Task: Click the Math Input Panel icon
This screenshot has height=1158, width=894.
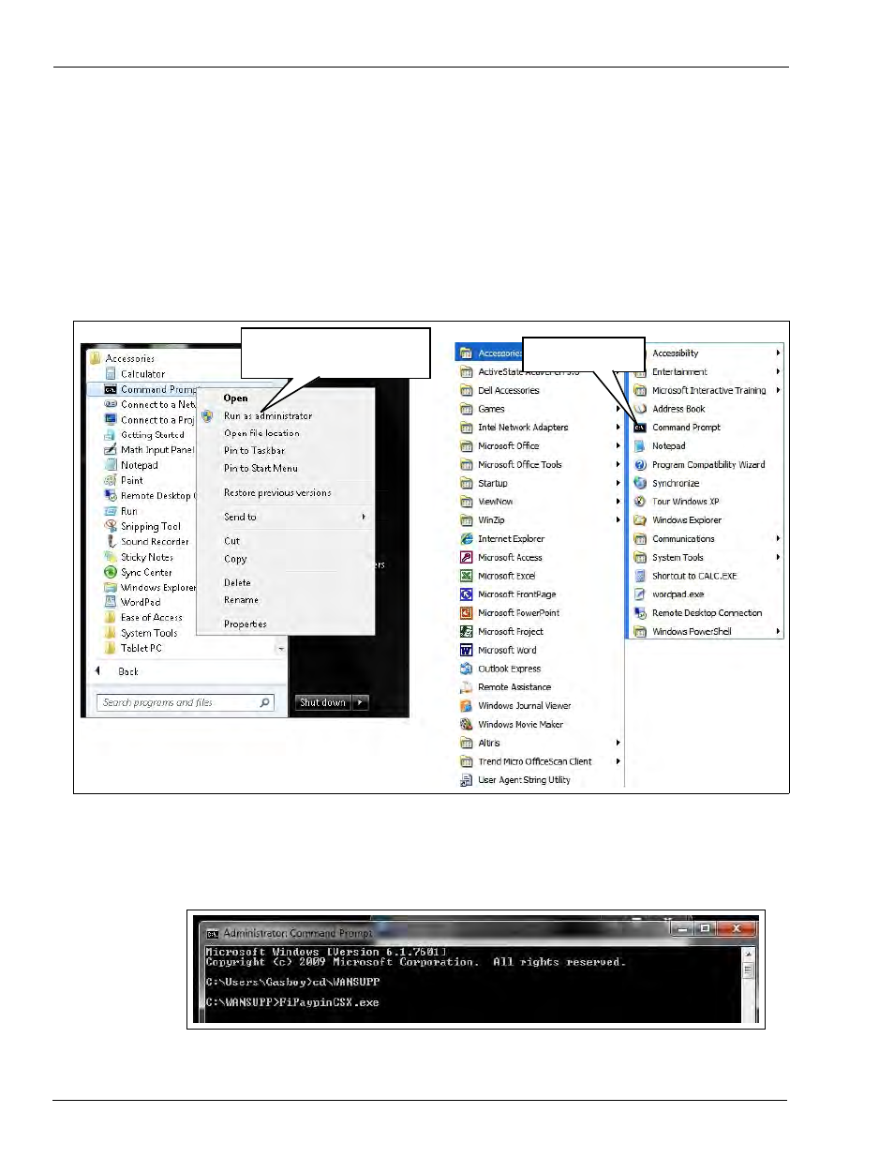Action: point(111,450)
